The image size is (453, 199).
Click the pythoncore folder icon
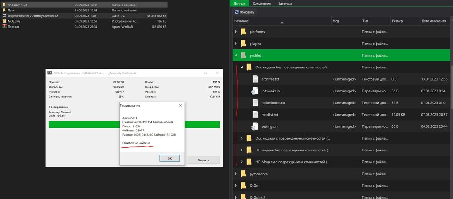tap(243, 174)
